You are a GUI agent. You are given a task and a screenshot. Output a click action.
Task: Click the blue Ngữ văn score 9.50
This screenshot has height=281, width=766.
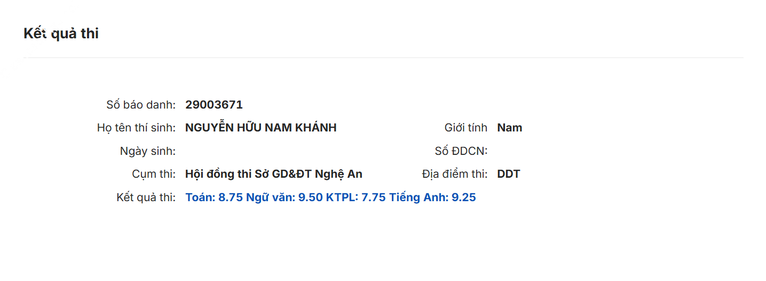(x=311, y=197)
